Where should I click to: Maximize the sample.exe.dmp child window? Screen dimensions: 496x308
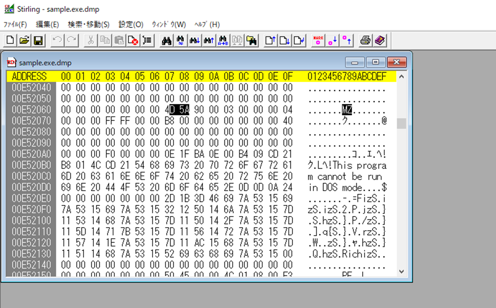[376, 62]
